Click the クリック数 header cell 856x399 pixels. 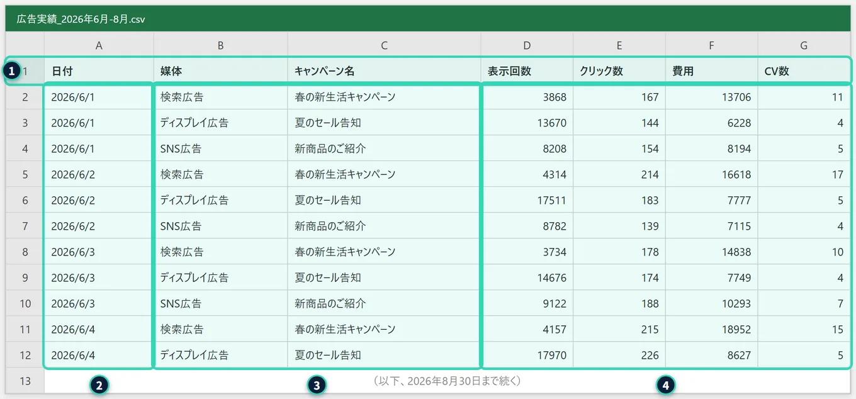[619, 71]
